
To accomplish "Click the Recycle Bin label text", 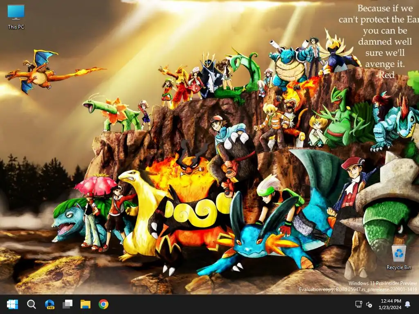I will tap(399, 267).
